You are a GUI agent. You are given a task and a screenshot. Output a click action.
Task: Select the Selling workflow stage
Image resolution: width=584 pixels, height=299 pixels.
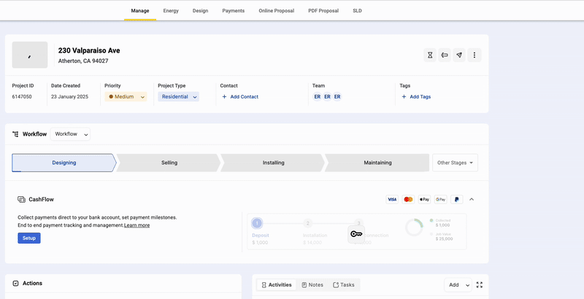169,163
